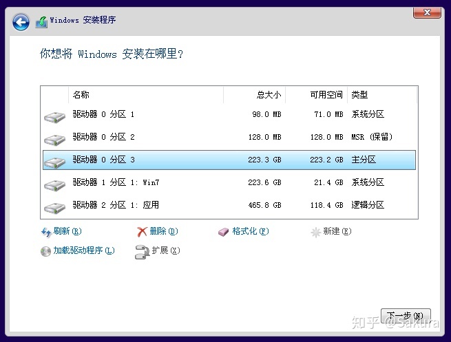Sort by the 可用空间 column header
This screenshot has height=342, width=451.
coord(317,94)
